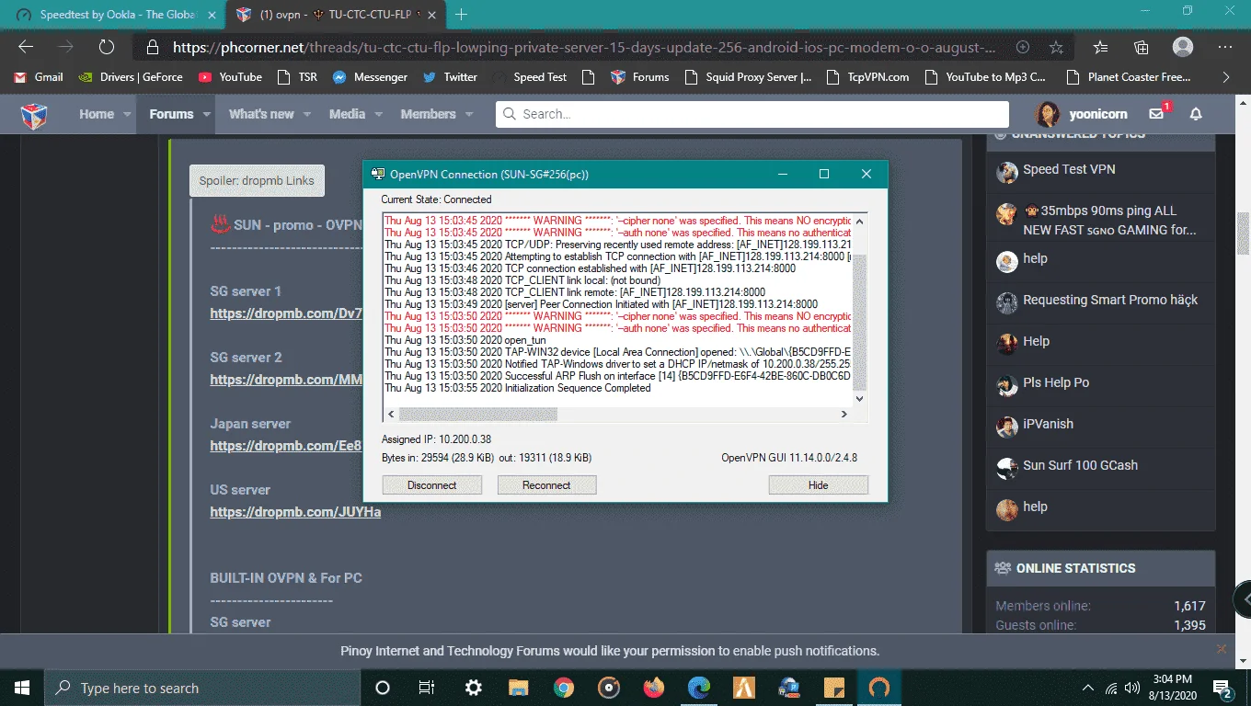Expand the Forums dropdown arrow
The height and width of the screenshot is (706, 1251).
[x=207, y=115]
